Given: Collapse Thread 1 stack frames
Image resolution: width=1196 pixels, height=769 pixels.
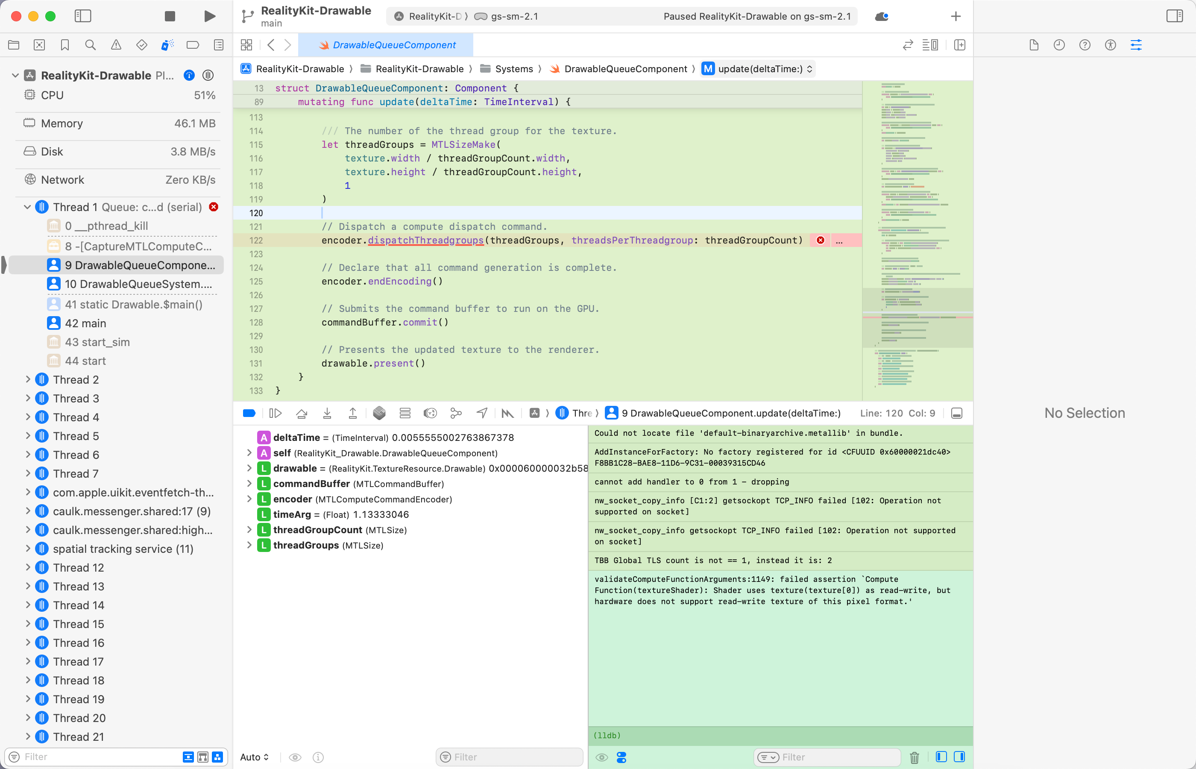Looking at the screenshot, I should click(x=27, y=207).
